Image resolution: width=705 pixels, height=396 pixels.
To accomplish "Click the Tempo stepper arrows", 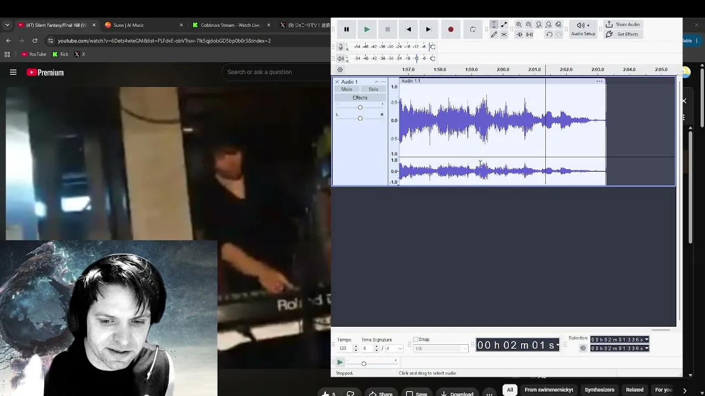I will tap(355, 349).
